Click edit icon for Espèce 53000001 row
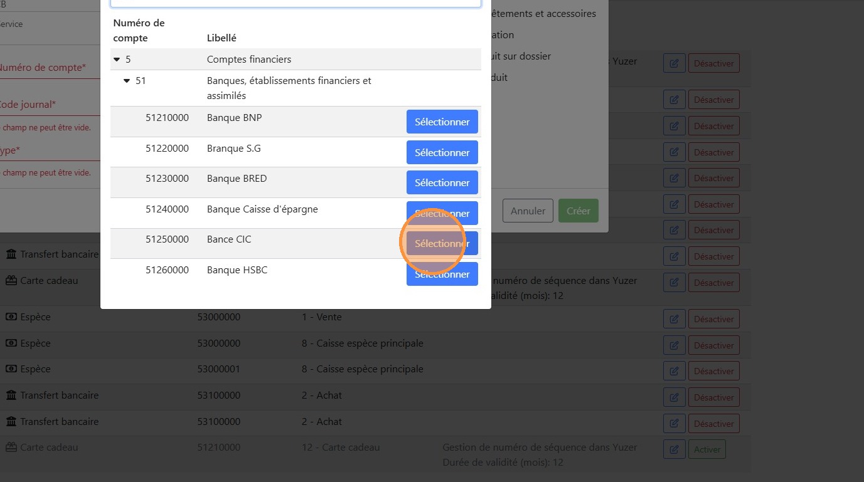The image size is (864, 482). 674,371
